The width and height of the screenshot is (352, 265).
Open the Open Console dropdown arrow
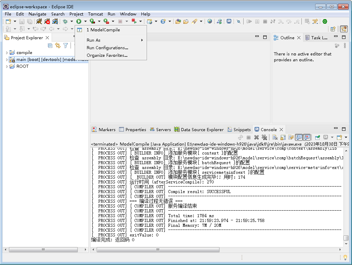point(346,137)
